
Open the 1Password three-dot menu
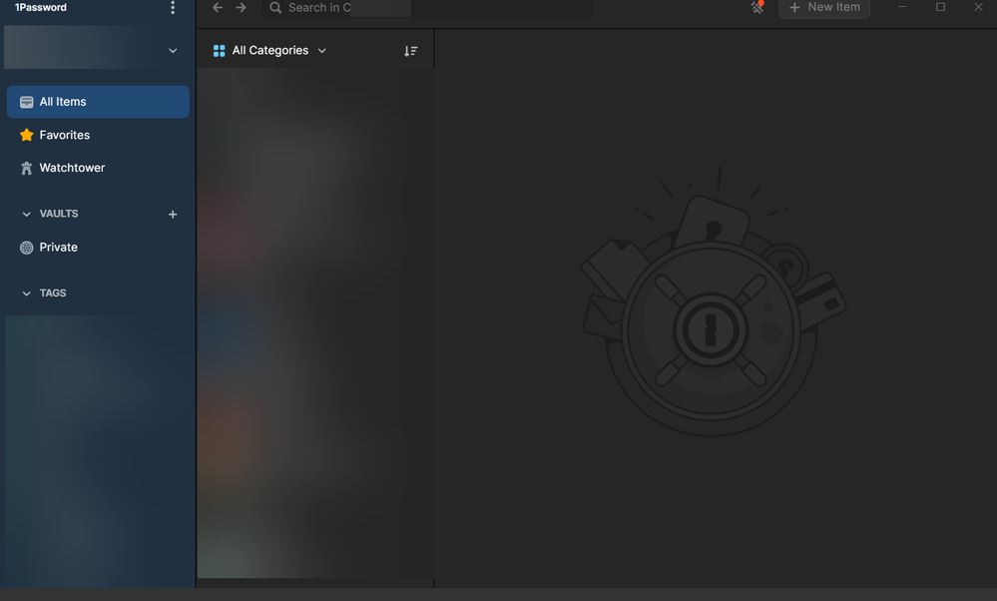(x=173, y=8)
